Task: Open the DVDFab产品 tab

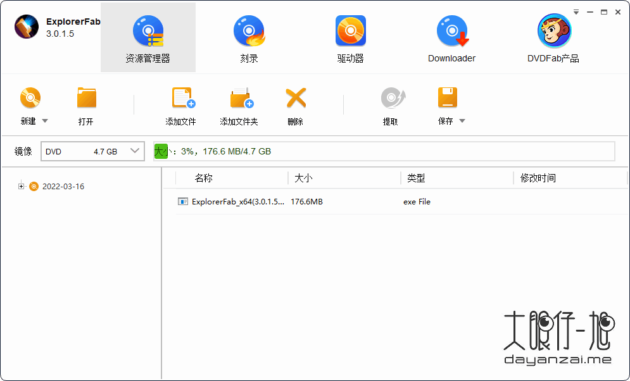Action: tap(553, 39)
